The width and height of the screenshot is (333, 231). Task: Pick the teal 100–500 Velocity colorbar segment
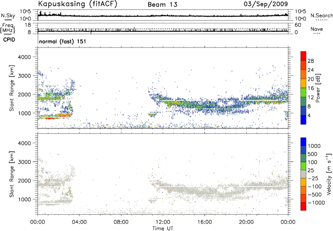[x=303, y=158]
